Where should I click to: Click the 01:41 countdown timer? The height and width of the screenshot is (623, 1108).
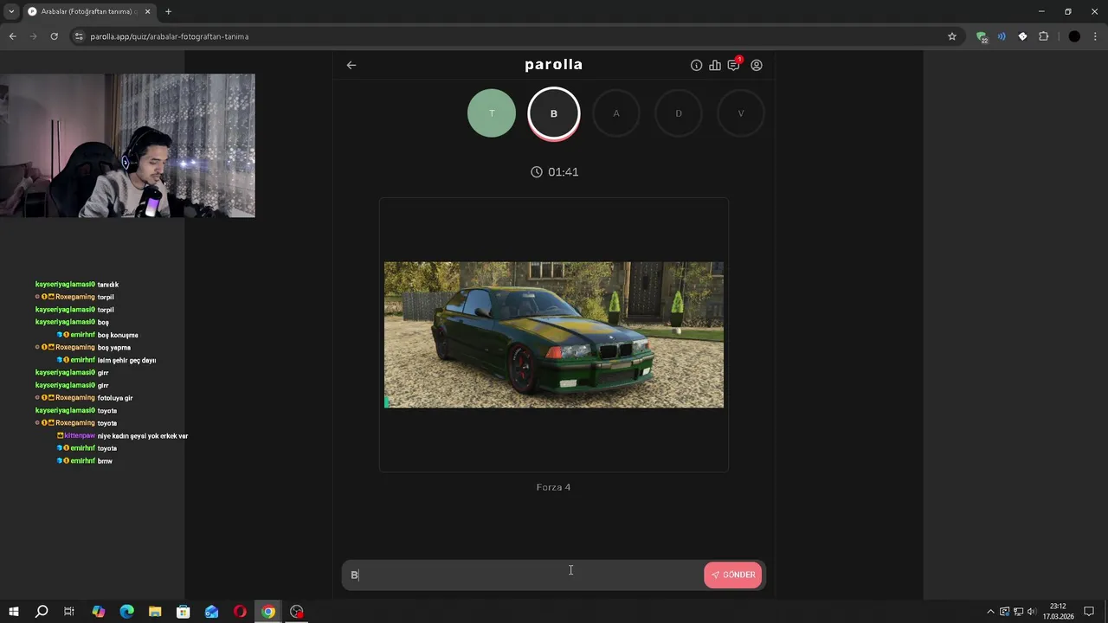[554, 172]
